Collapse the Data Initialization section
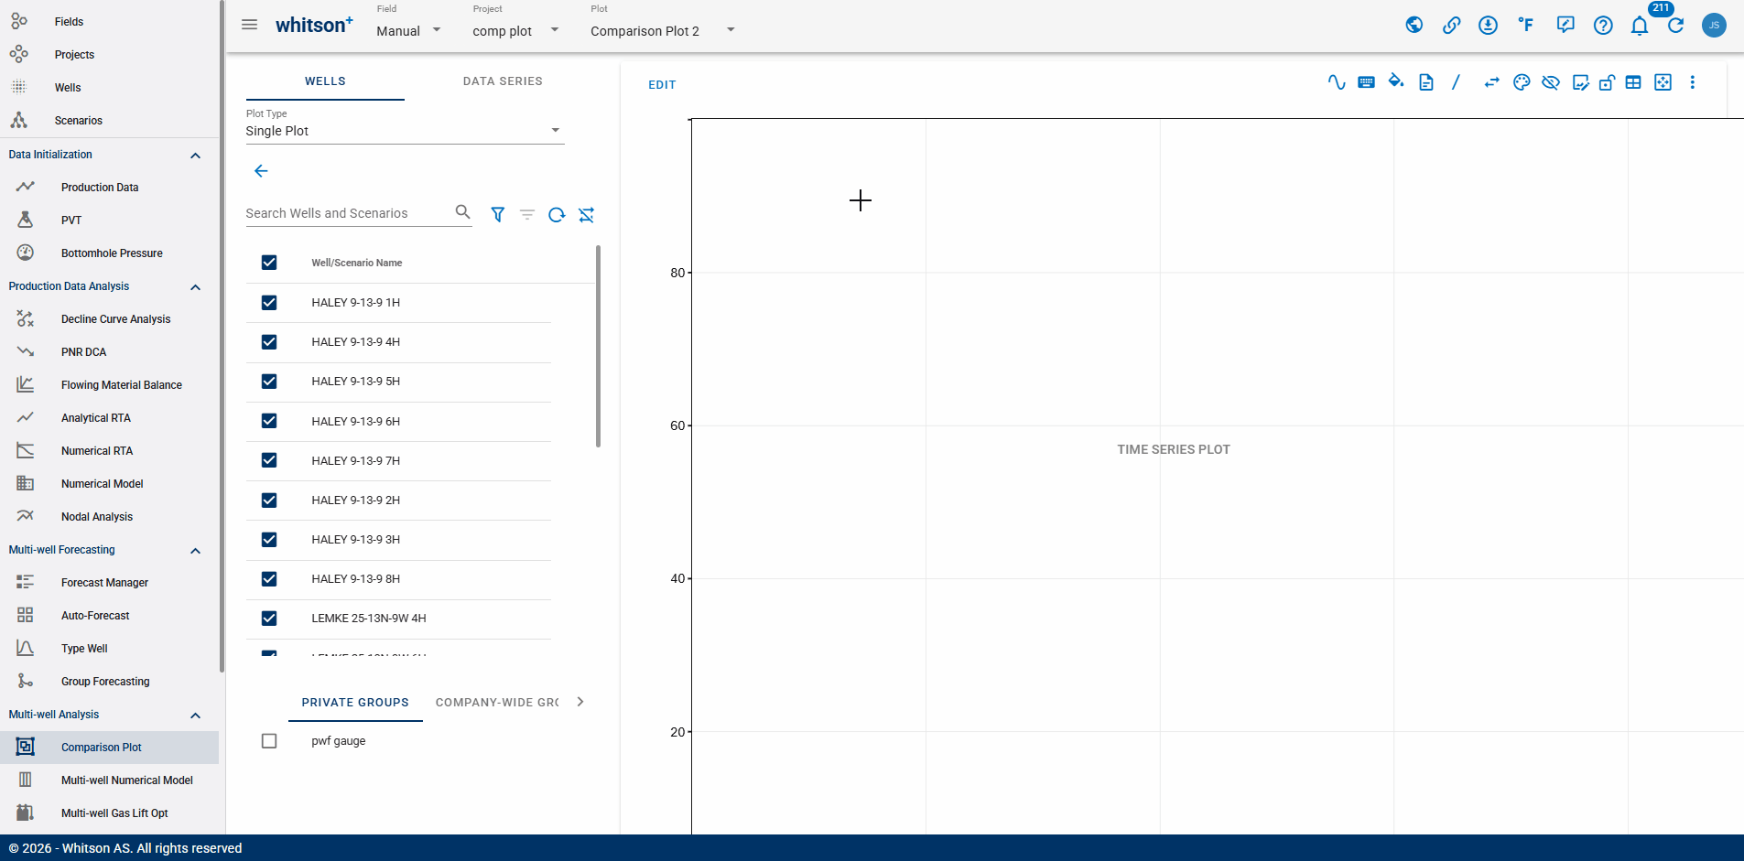The image size is (1744, 861). [x=195, y=156]
